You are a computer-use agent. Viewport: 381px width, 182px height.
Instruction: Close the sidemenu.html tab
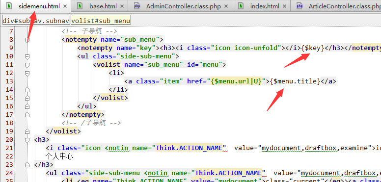tap(65, 6)
